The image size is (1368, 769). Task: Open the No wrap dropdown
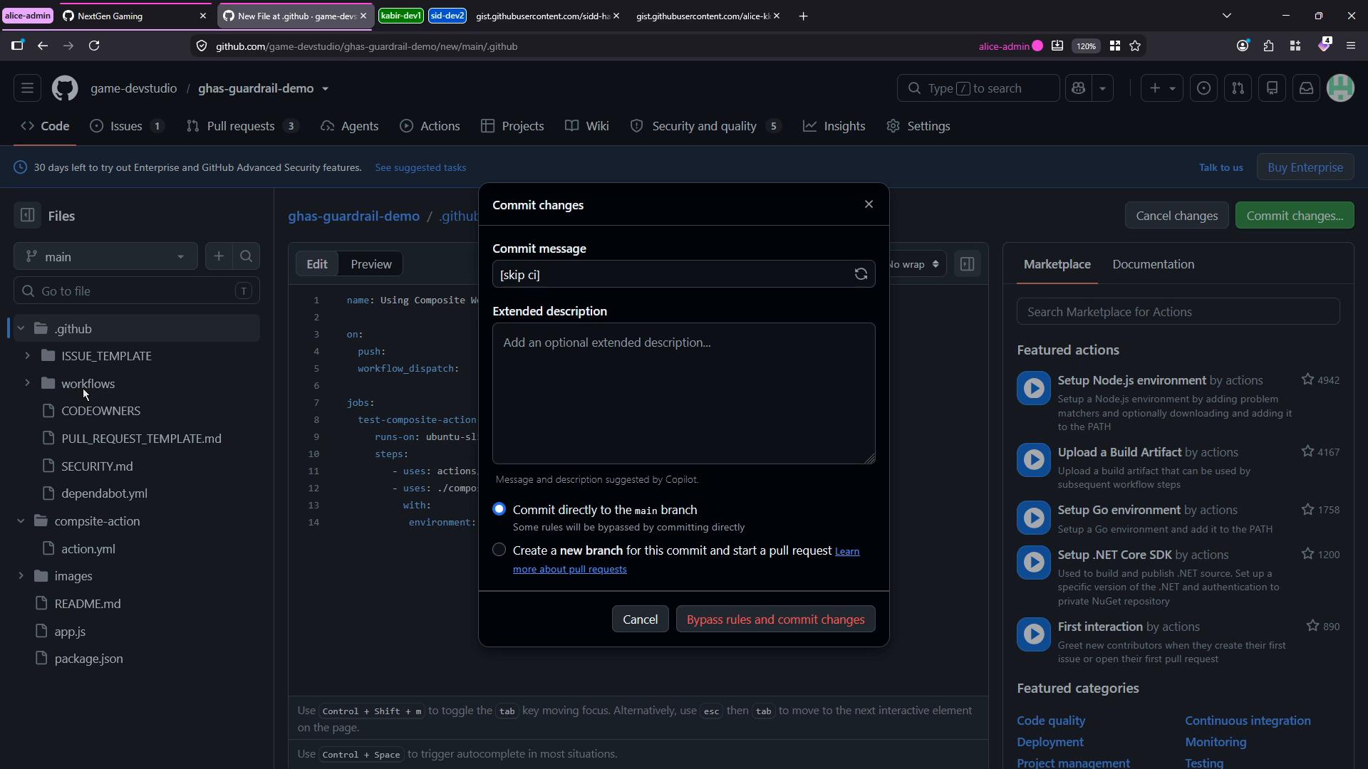pyautogui.click(x=918, y=264)
